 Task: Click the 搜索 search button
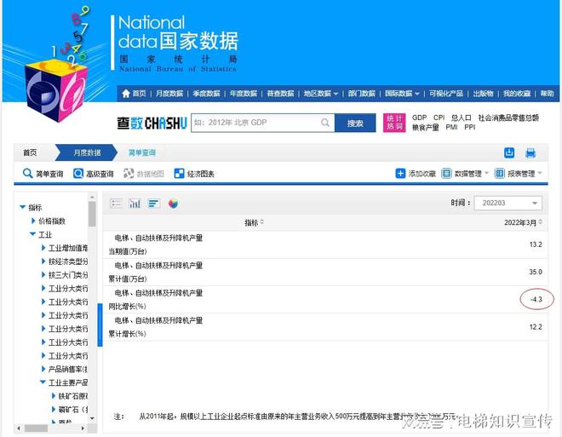click(x=355, y=124)
